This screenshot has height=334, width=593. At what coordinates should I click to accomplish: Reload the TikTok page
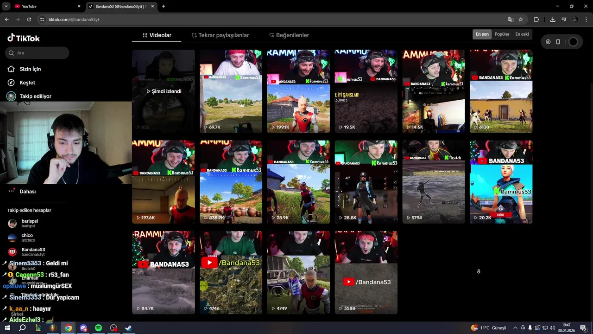coord(29,19)
